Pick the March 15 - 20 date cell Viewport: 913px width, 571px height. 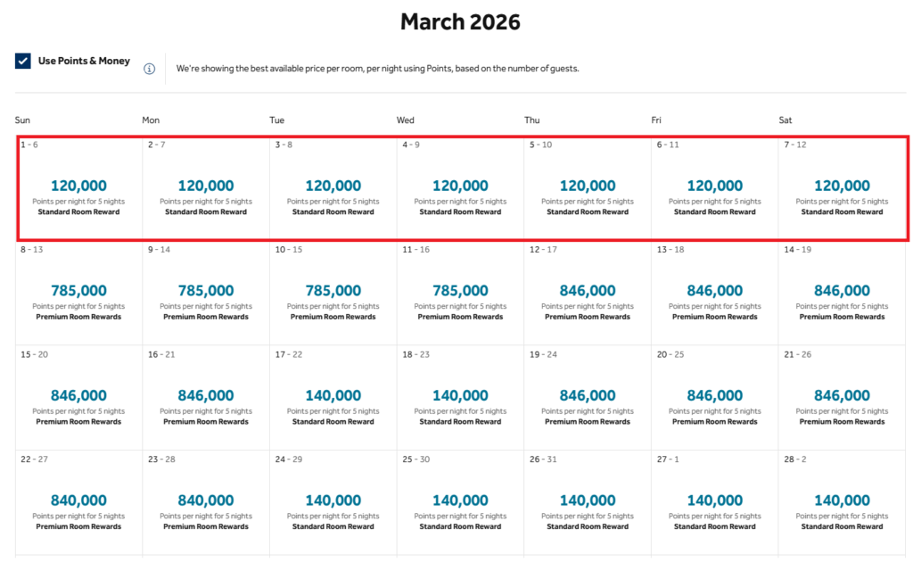[78, 398]
